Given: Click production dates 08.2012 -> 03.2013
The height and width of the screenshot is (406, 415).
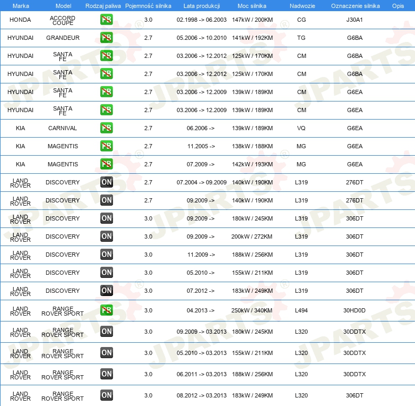Looking at the screenshot, I should tap(202, 395).
